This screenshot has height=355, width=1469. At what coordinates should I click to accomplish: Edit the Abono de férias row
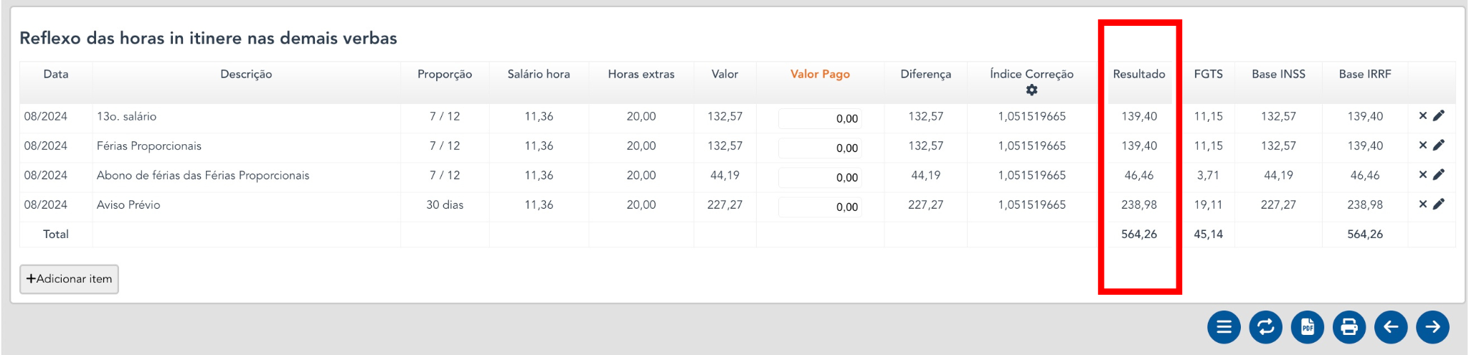coord(1439,175)
